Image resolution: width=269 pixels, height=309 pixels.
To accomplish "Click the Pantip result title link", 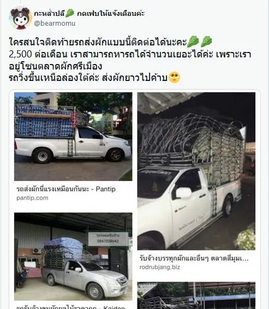I will pos(66,189).
